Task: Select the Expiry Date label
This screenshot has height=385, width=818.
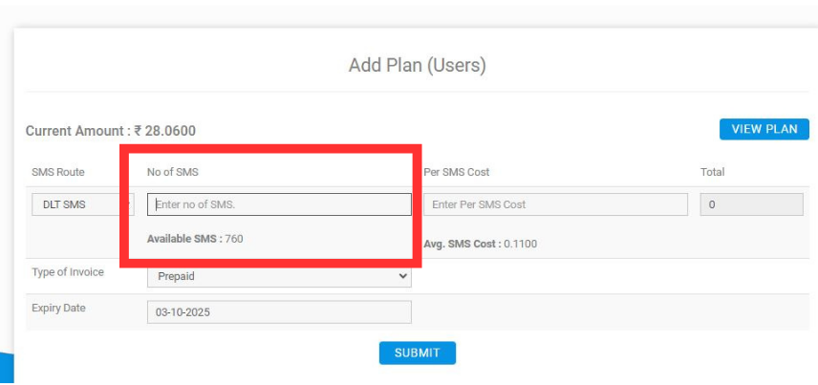Action: point(58,308)
